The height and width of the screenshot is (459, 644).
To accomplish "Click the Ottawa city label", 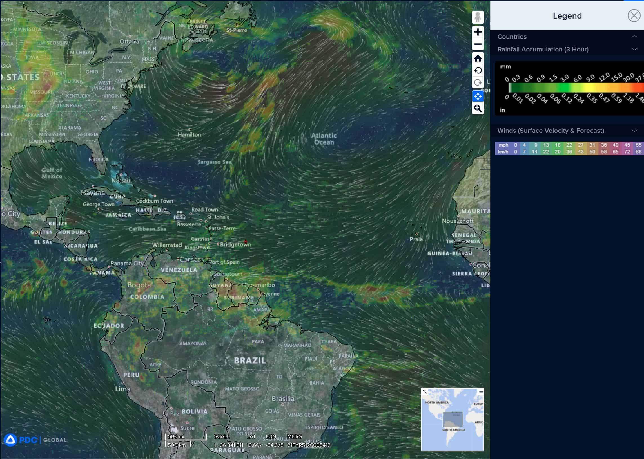I will pyautogui.click(x=129, y=42).
